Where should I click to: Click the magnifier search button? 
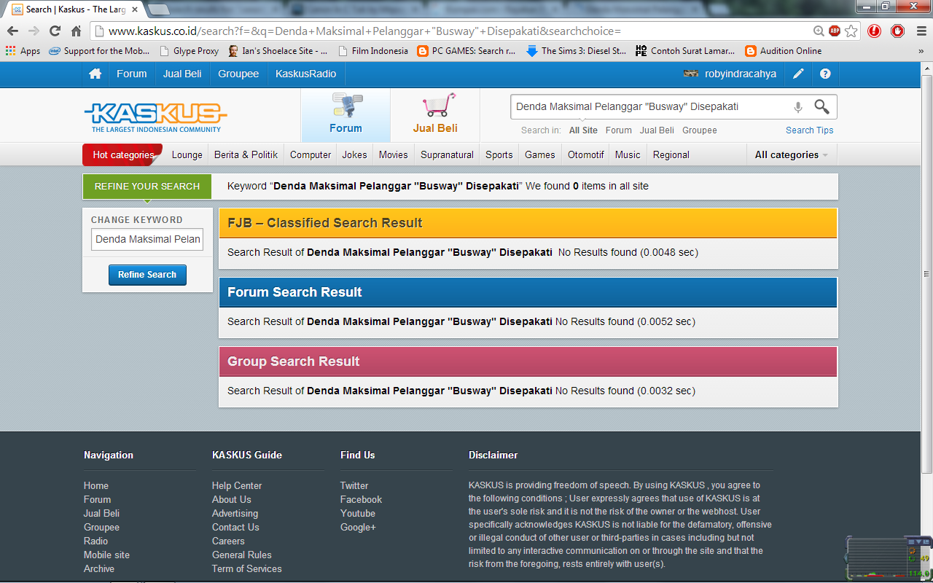click(x=821, y=106)
